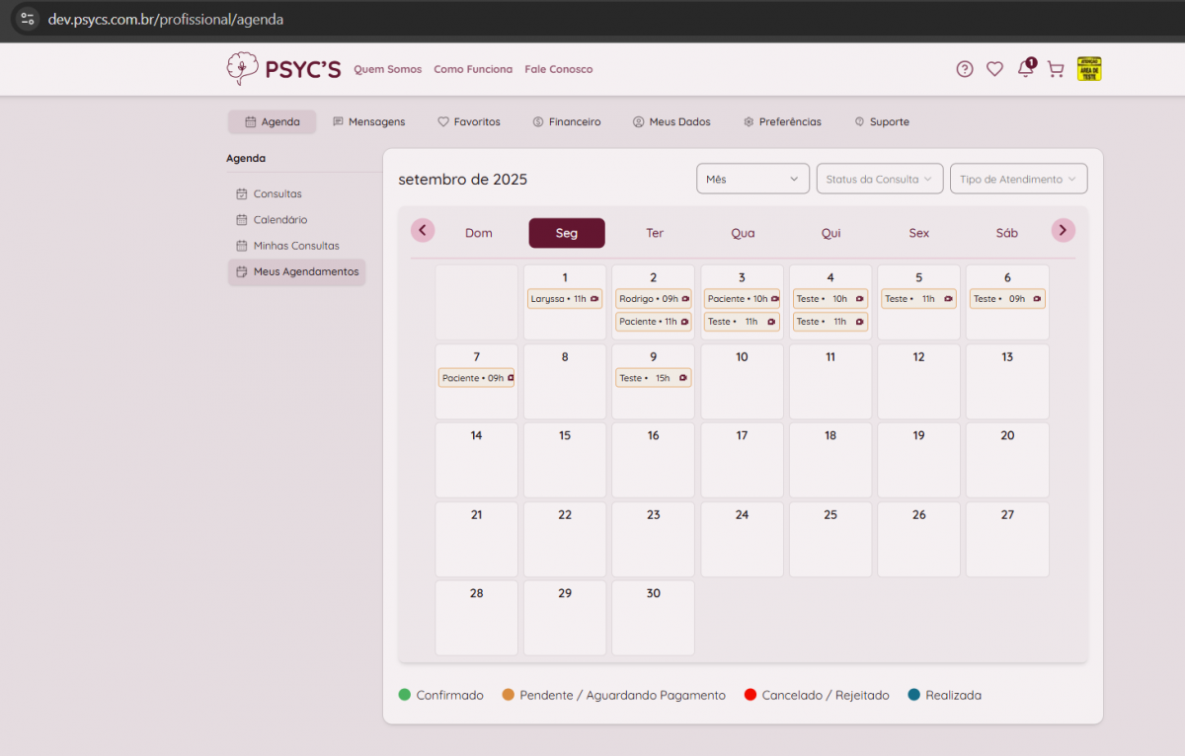Open Status da Consulta dropdown
1185x756 pixels.
879,179
